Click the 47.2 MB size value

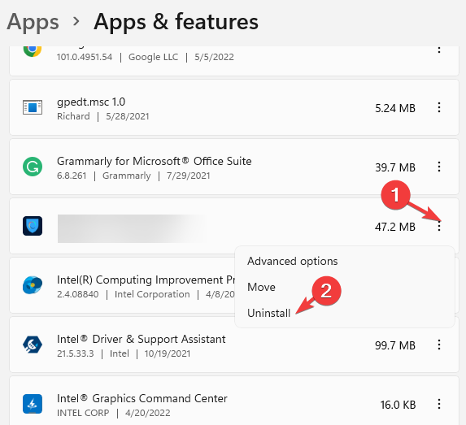[x=395, y=228]
